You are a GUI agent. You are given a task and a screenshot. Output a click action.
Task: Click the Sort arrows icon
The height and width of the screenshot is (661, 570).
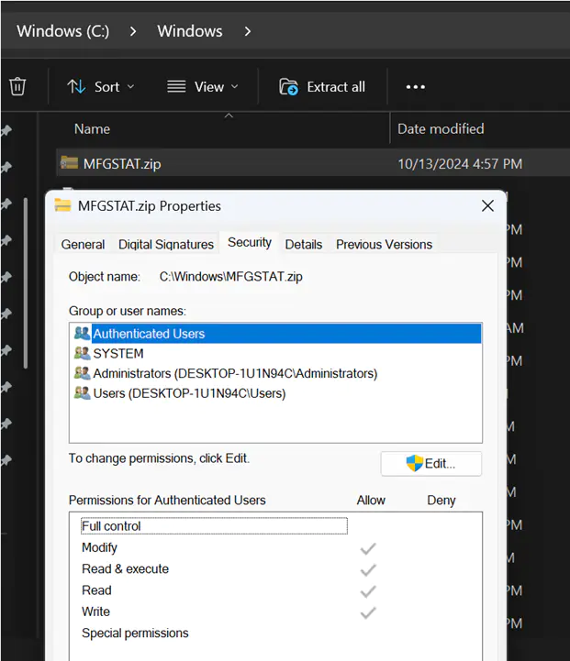pyautogui.click(x=77, y=86)
